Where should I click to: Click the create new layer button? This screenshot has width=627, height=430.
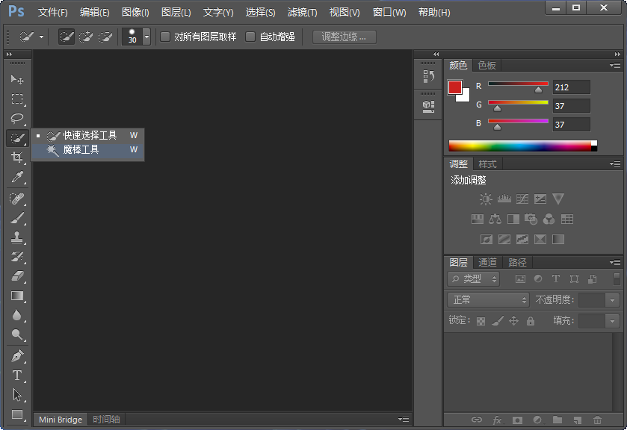coord(578,420)
